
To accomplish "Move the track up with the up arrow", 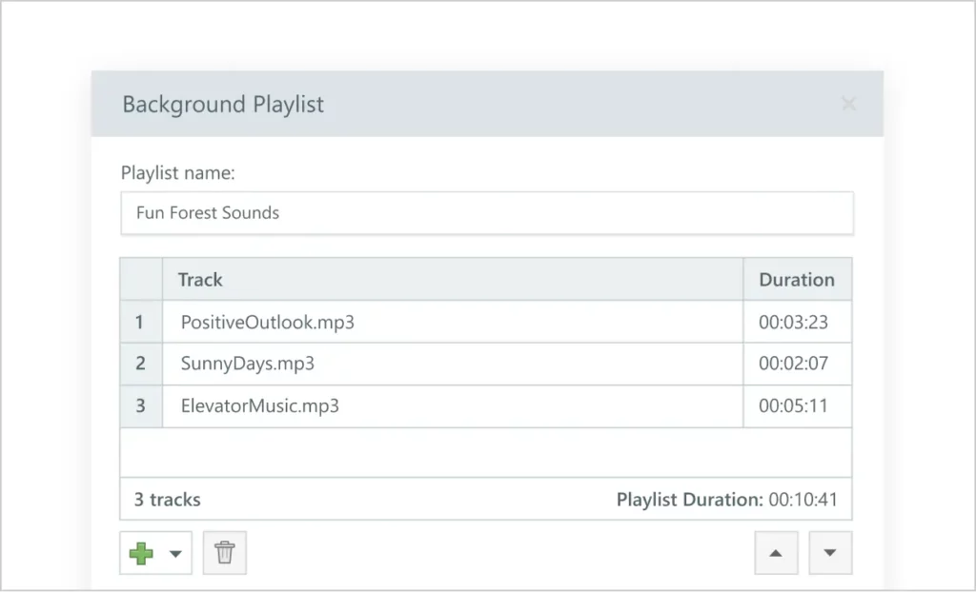I will (x=776, y=553).
